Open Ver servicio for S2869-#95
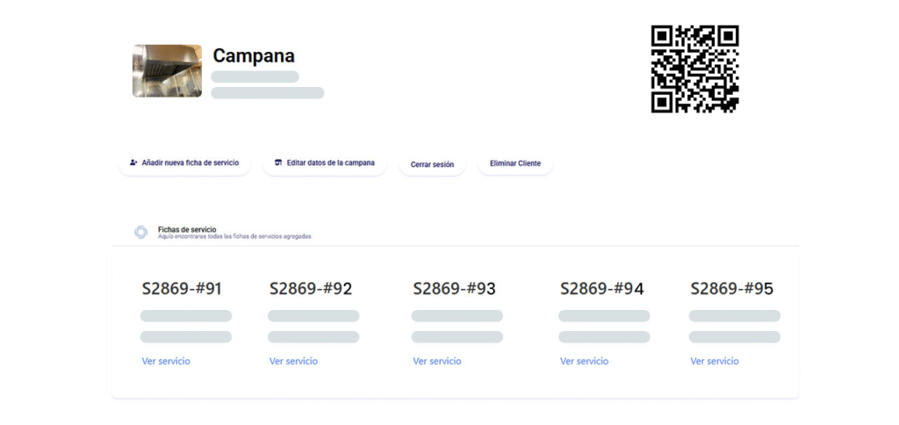899x425 pixels. click(715, 361)
